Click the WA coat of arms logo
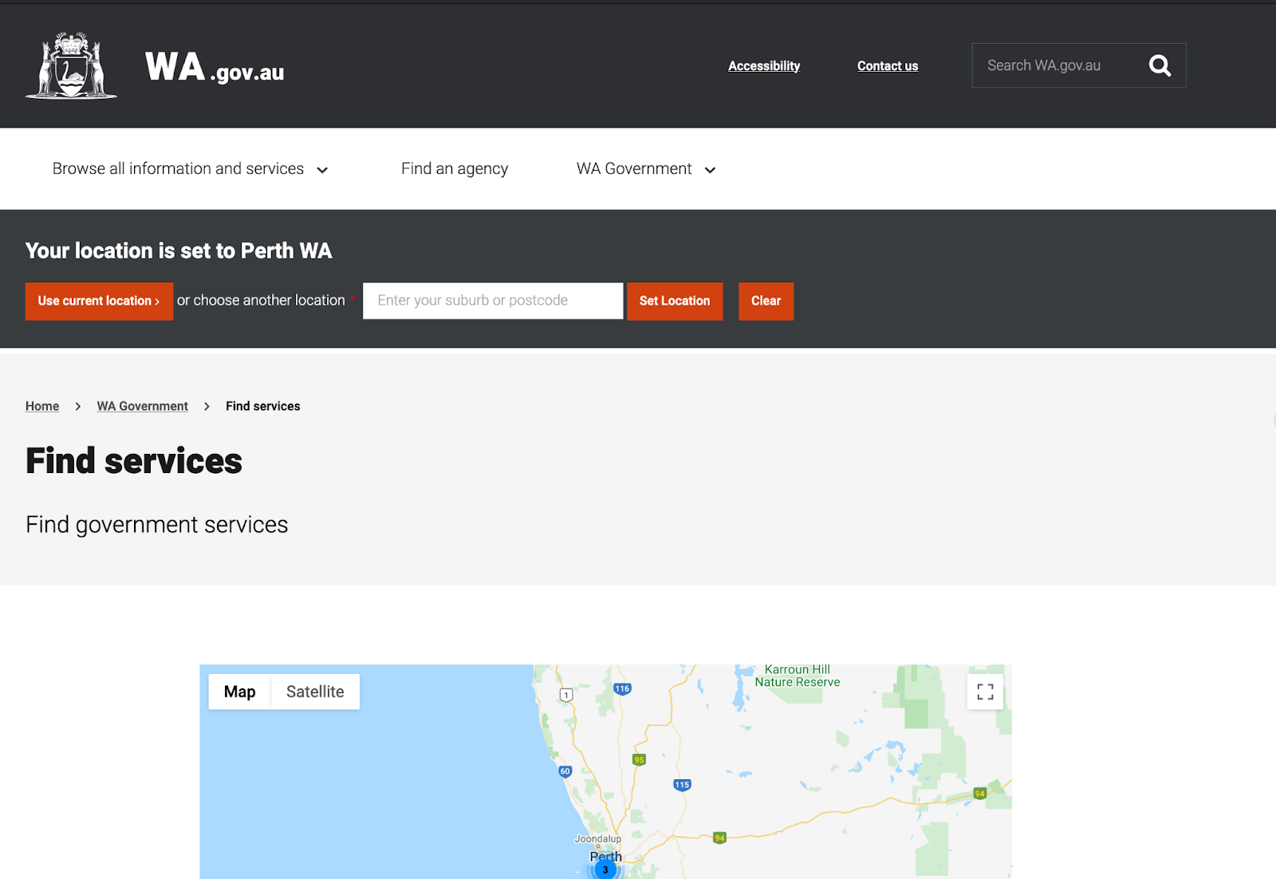The image size is (1276, 879). pyautogui.click(x=72, y=65)
